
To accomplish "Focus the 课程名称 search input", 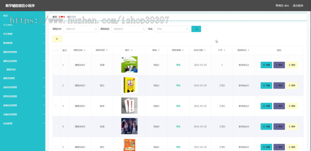I will tap(81, 29).
